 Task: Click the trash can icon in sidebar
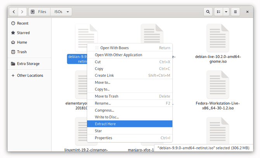pyautogui.click(x=13, y=52)
